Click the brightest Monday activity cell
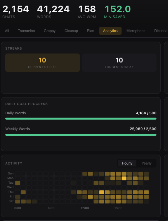The image size is (168, 221). pos(124,178)
